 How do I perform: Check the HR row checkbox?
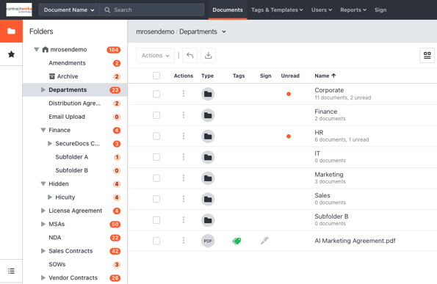point(156,136)
